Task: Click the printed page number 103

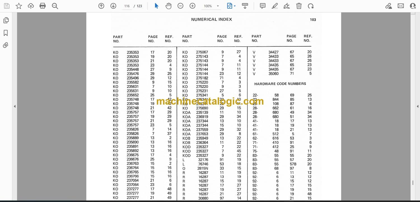Action: pyautogui.click(x=313, y=20)
